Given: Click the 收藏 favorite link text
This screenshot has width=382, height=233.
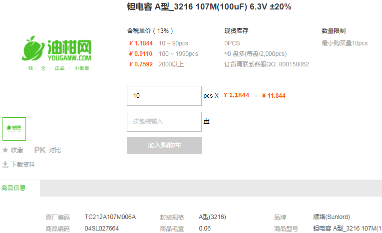Looking at the screenshot, I should coord(17,150).
